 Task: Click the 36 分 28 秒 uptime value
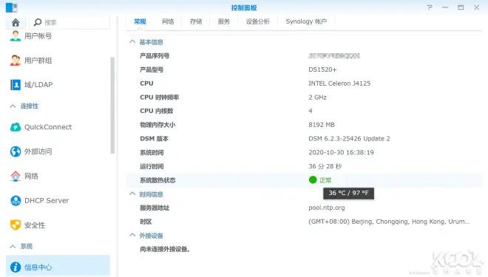[x=325, y=166]
